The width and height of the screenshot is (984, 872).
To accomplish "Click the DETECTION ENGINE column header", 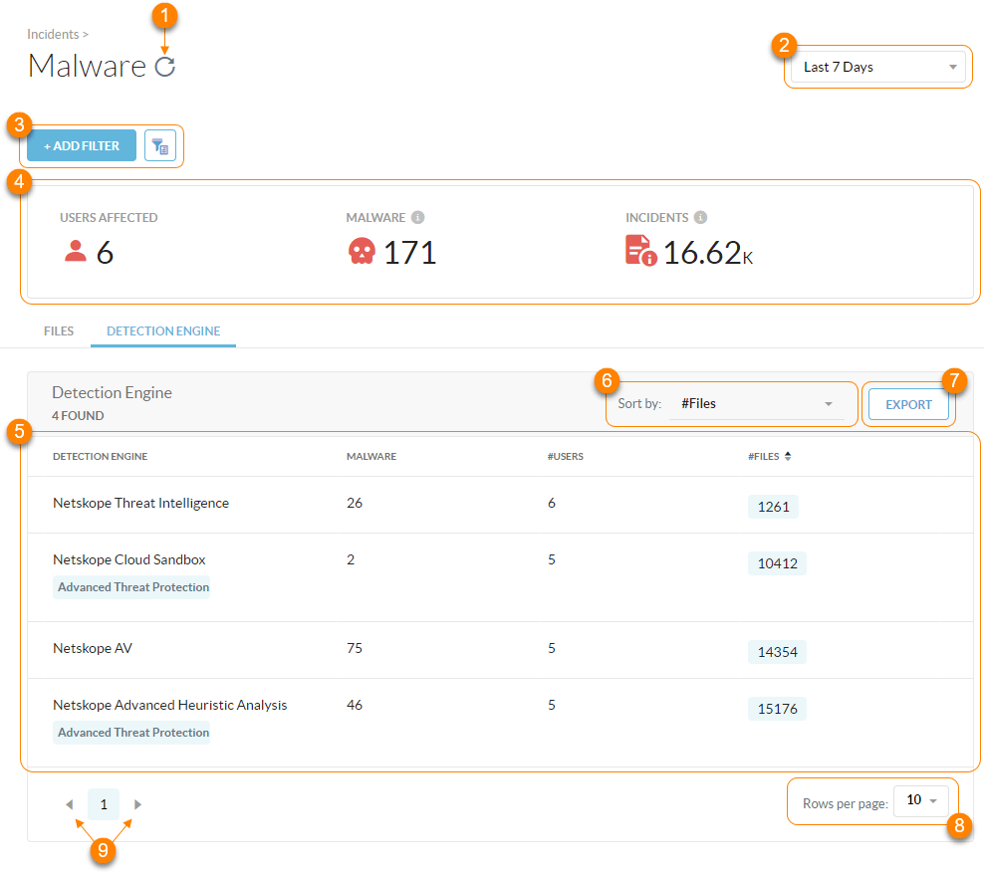I will pyautogui.click(x=100, y=456).
